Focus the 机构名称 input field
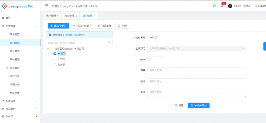266x123 pixels. pos(197,38)
